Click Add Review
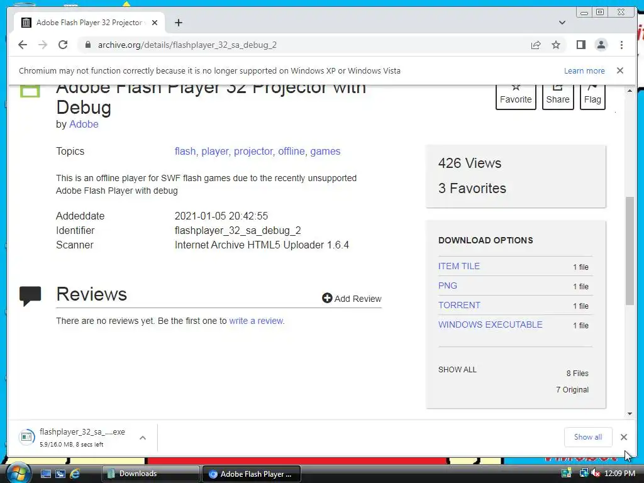The height and width of the screenshot is (483, 644). click(352, 299)
